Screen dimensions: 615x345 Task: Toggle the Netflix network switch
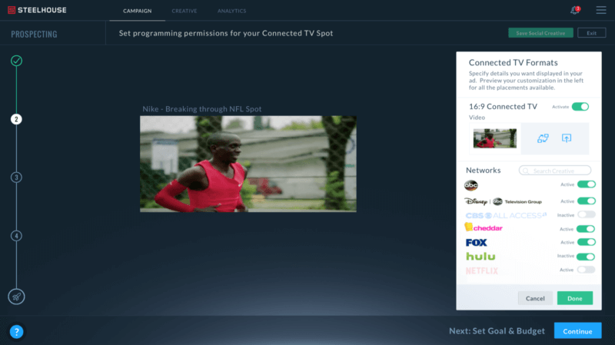pyautogui.click(x=587, y=270)
